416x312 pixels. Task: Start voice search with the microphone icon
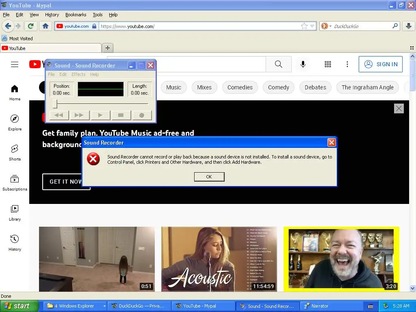click(x=303, y=64)
